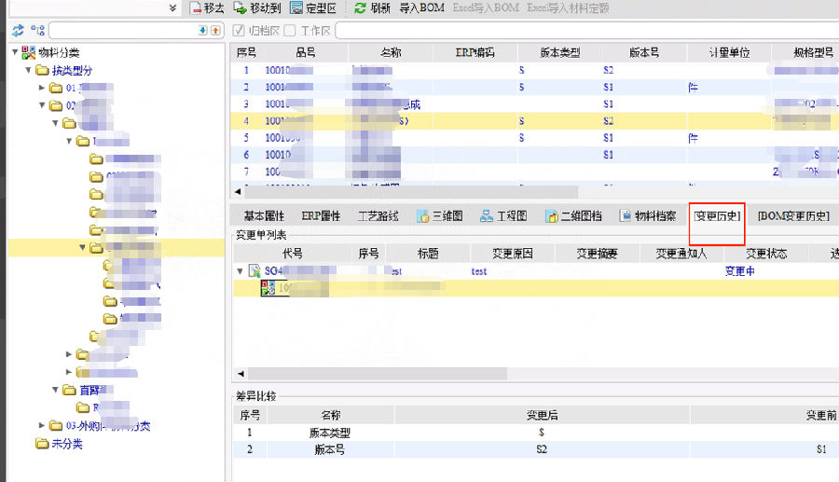Click the tree structure icon beside the search box
Image resolution: width=839 pixels, height=482 pixels.
pos(37,31)
